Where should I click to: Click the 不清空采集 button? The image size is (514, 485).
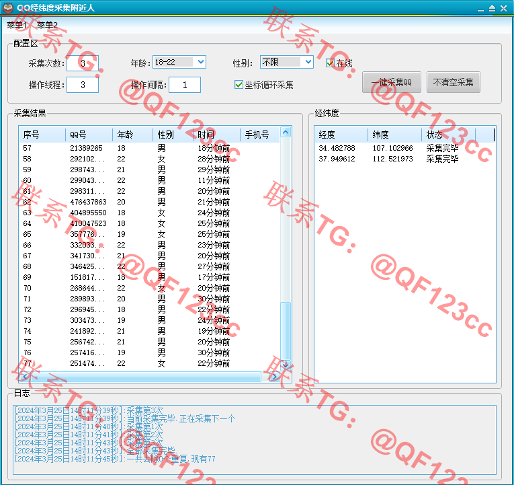click(453, 82)
